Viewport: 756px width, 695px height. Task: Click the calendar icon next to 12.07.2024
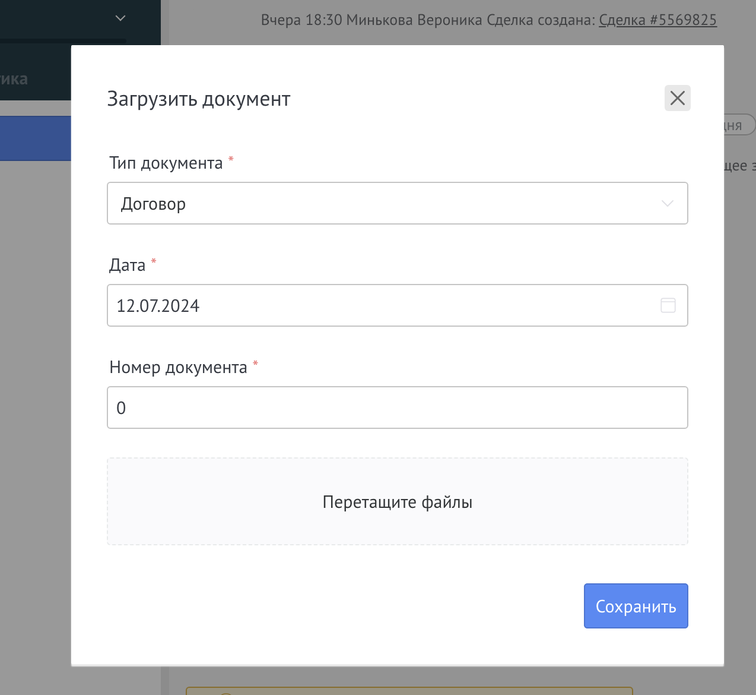click(667, 305)
